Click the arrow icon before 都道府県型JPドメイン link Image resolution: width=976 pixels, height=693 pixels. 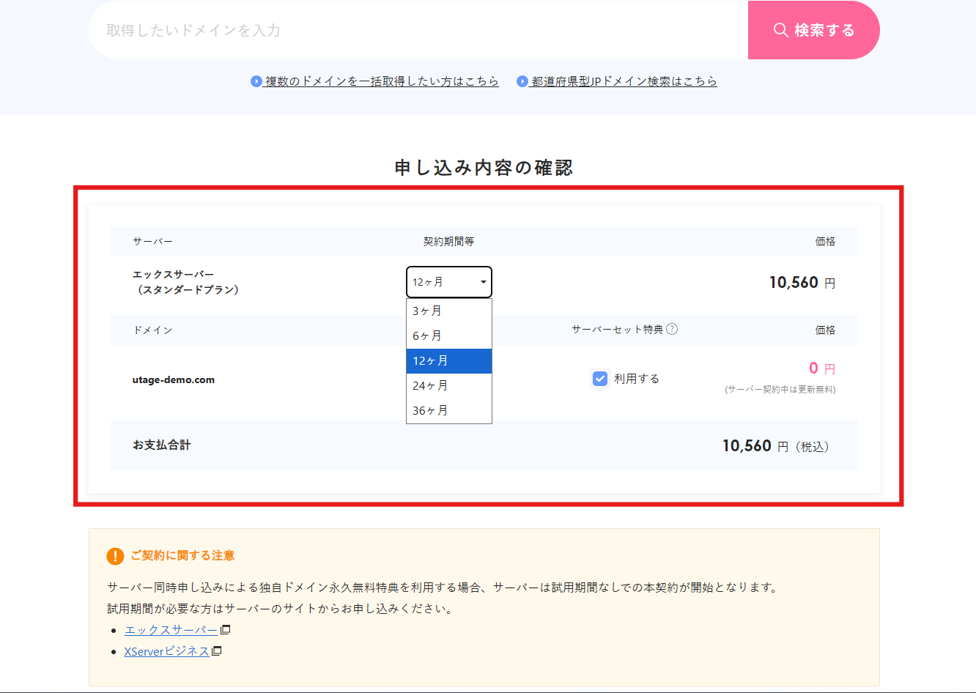click(x=522, y=81)
